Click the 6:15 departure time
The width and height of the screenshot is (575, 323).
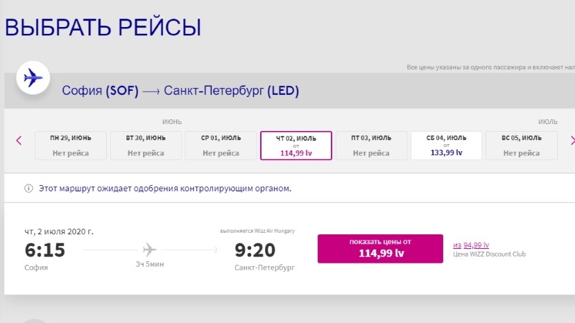point(44,250)
